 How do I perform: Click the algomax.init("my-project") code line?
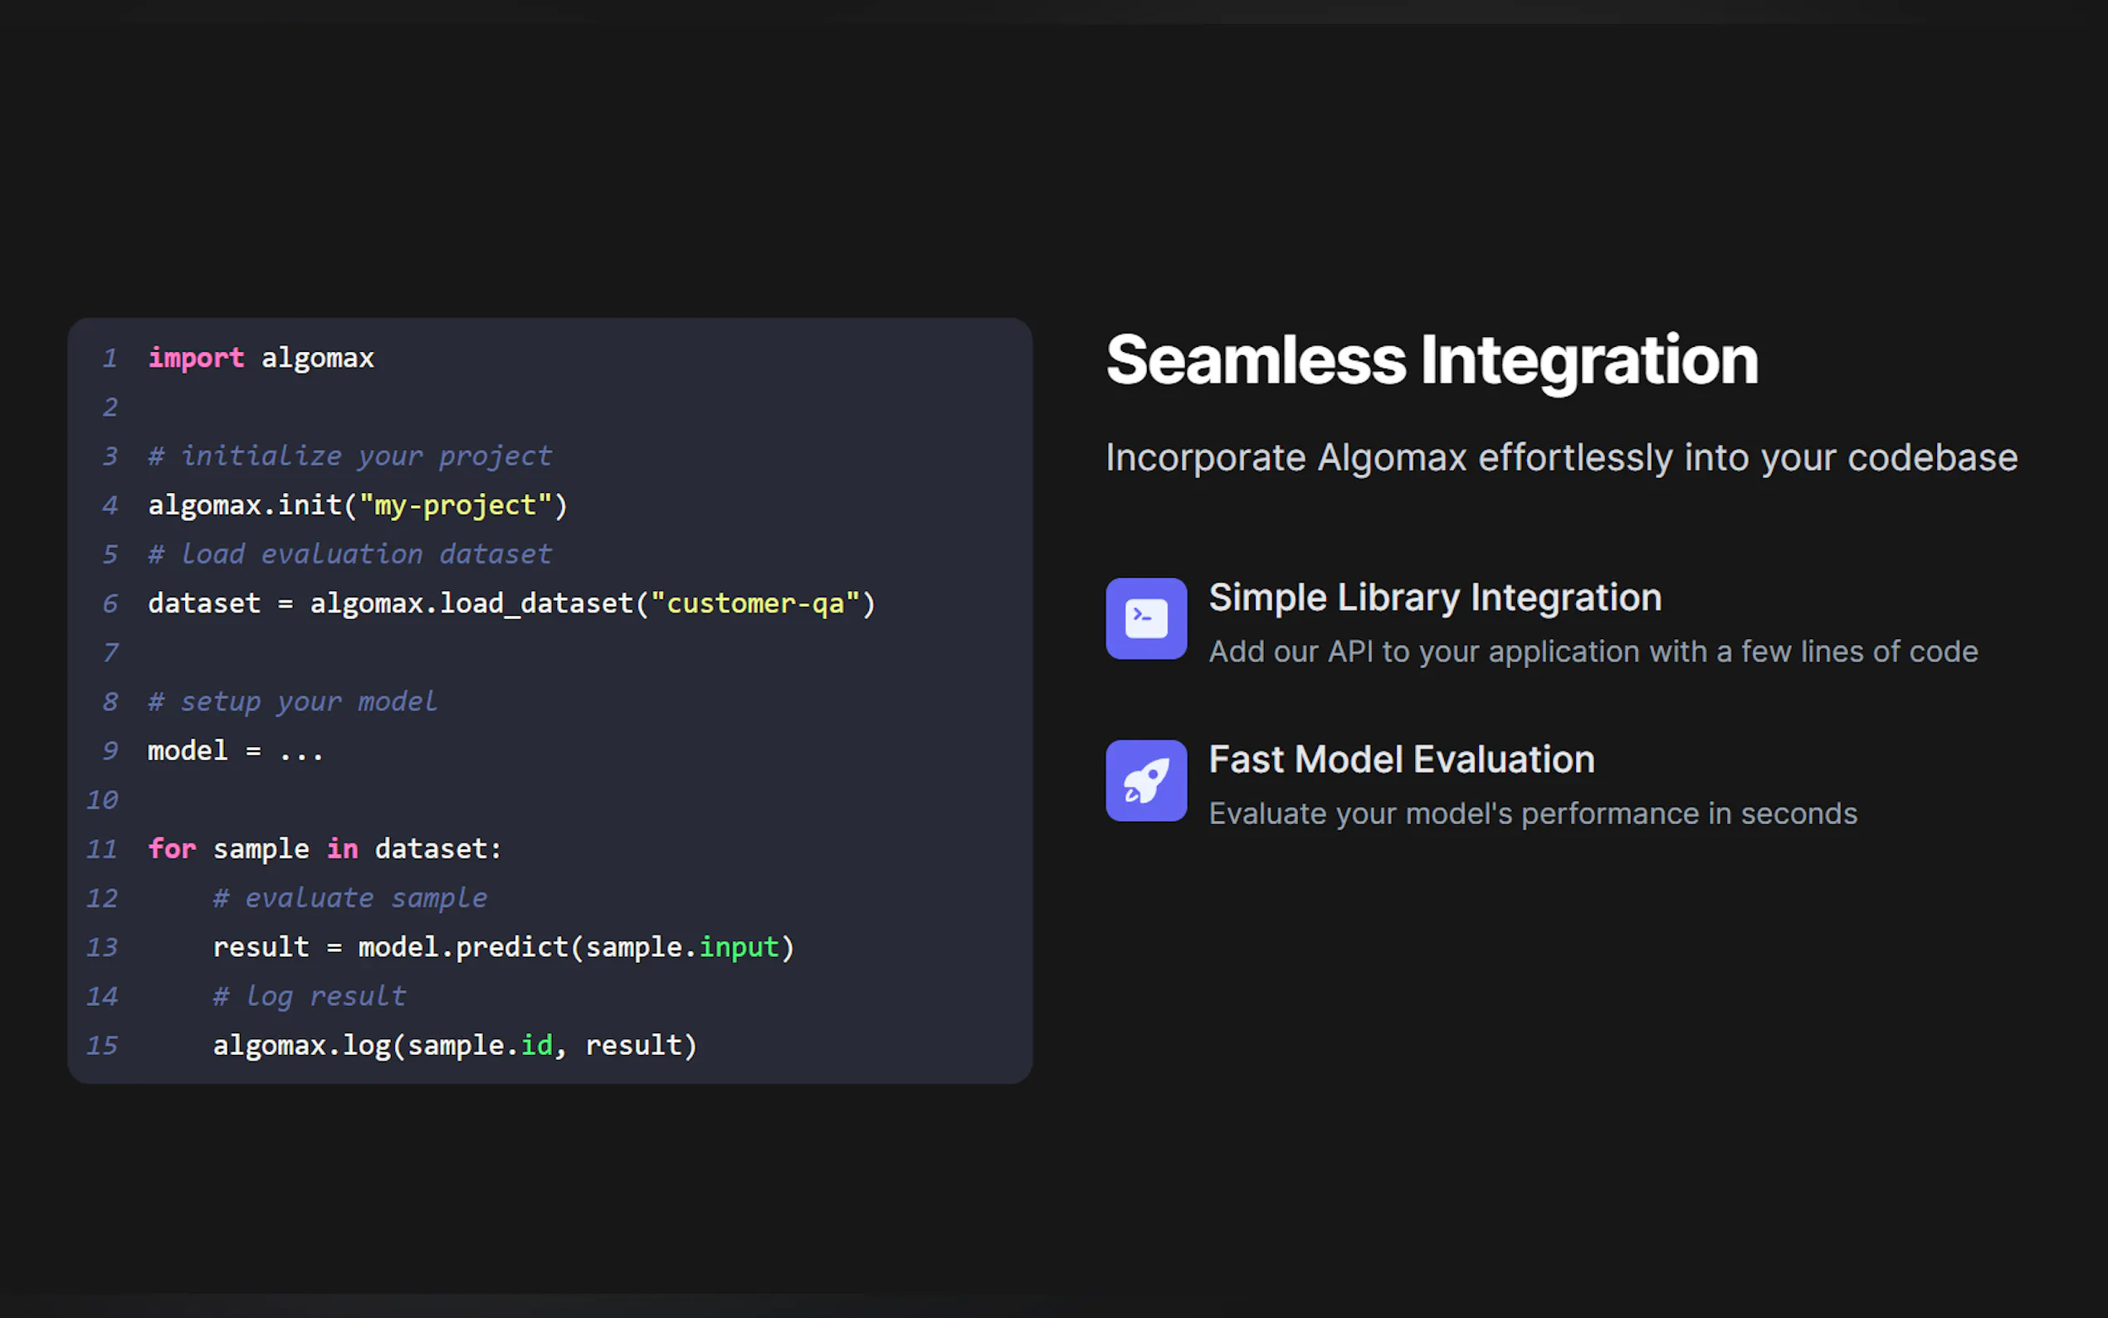pos(358,505)
